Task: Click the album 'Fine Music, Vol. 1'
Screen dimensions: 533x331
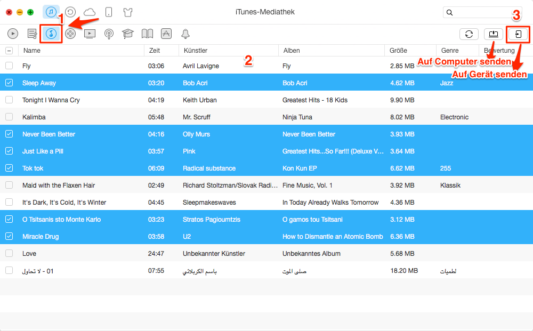Action: 308,185
